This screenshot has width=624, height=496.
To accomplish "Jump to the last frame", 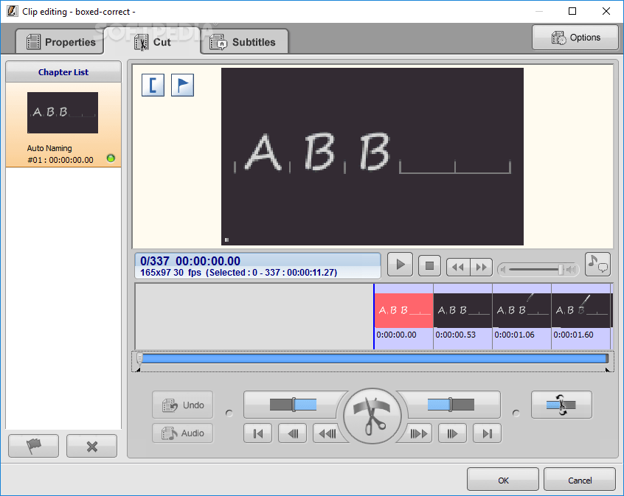I will click(487, 433).
